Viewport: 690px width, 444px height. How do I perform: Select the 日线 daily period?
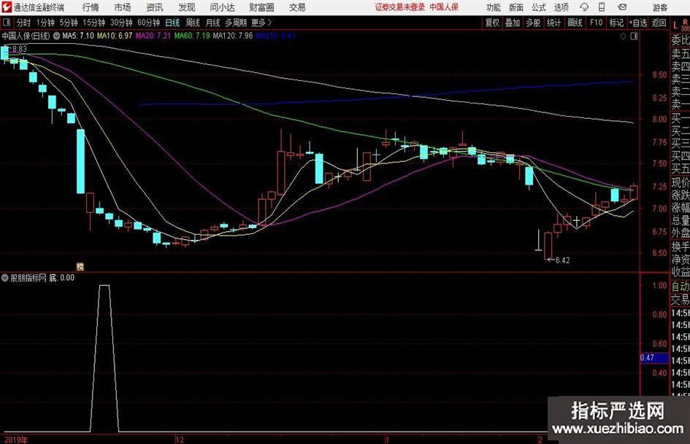tap(172, 23)
